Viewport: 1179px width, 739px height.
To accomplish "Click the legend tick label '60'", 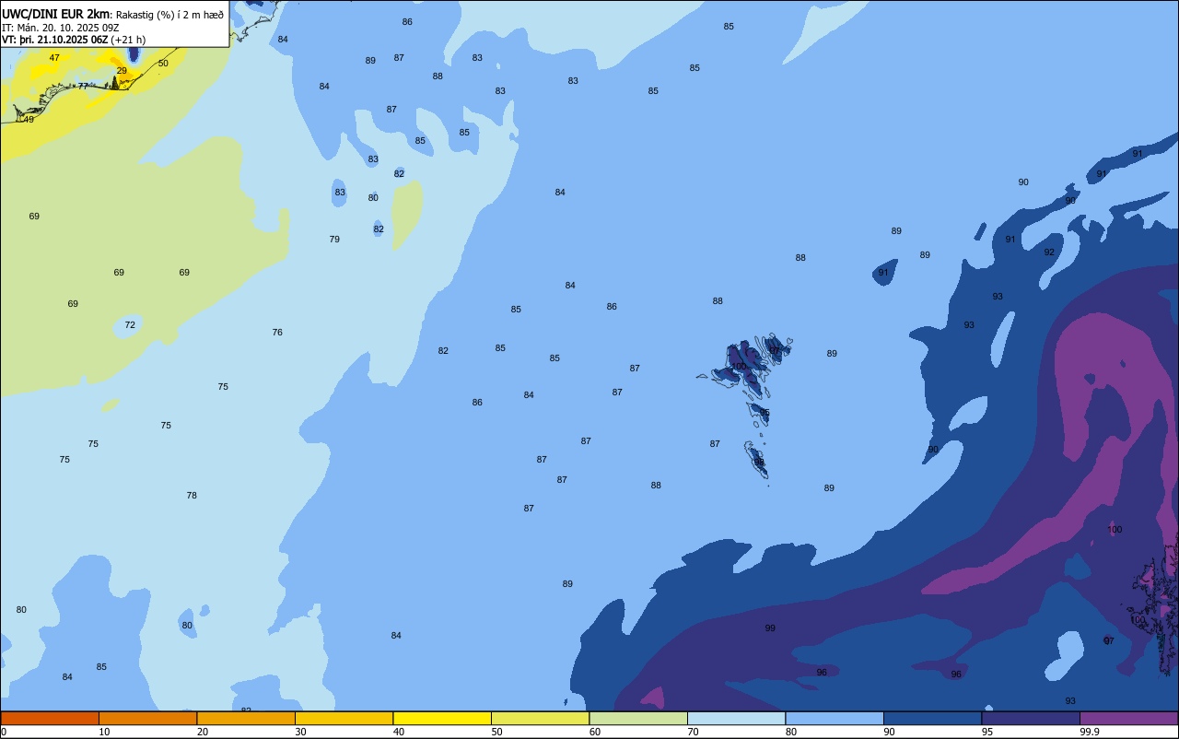I will [x=595, y=732].
